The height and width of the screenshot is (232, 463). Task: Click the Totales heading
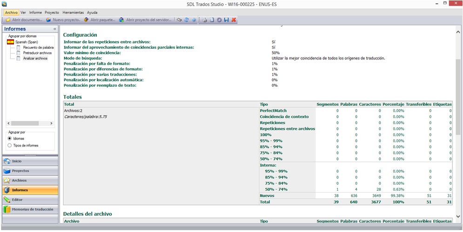73,97
